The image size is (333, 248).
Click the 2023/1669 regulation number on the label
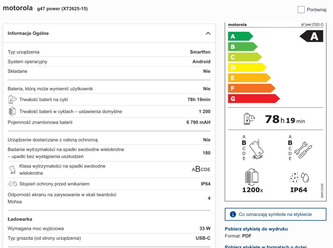[x=322, y=191]
